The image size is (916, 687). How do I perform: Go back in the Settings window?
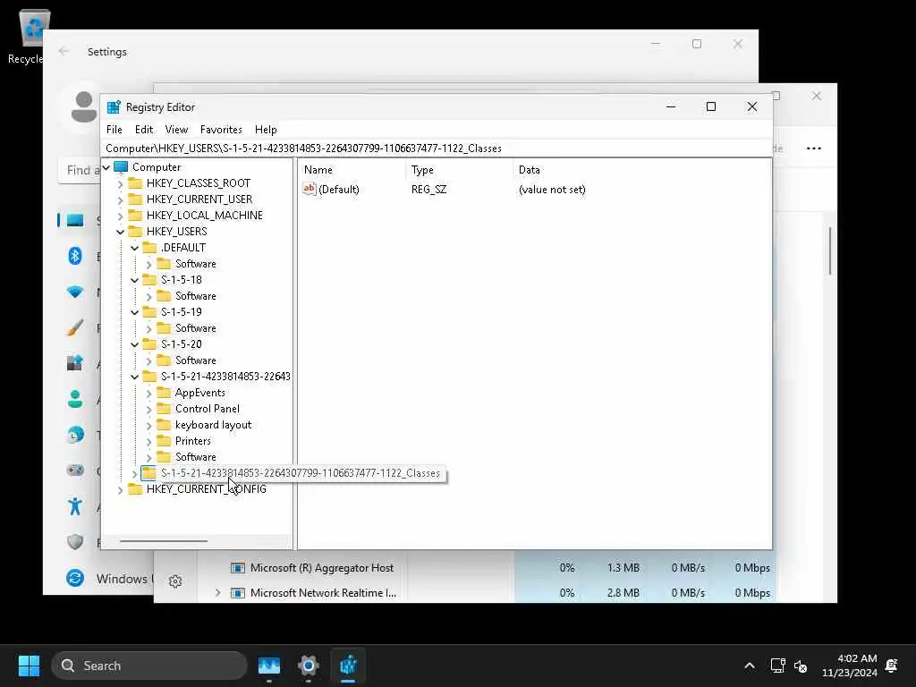coord(64,51)
